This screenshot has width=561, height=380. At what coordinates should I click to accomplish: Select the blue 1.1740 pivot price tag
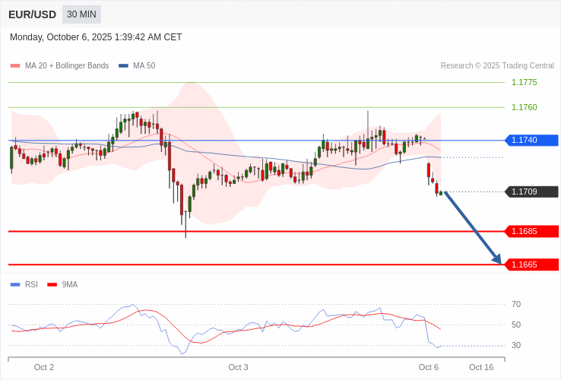click(531, 140)
